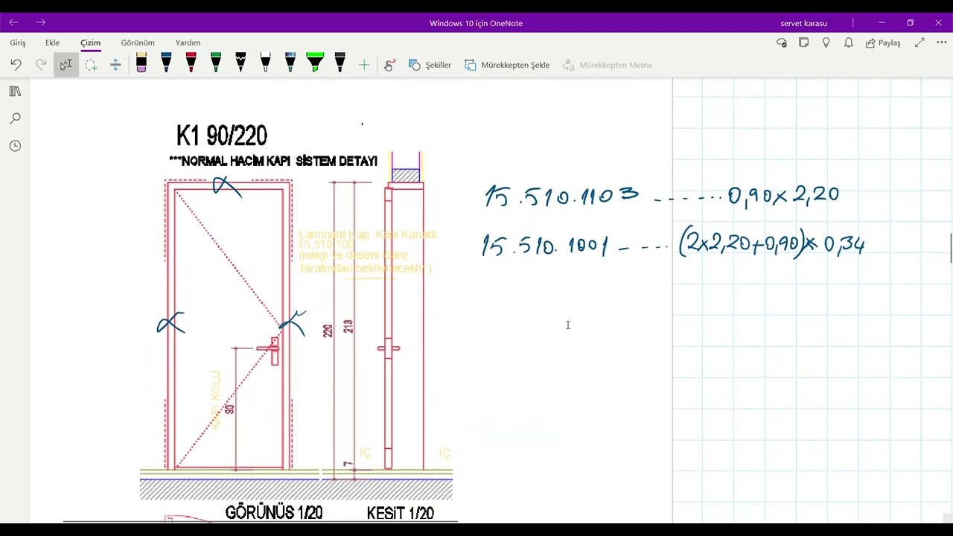The image size is (953, 536).
Task: Toggle draw with touch mode
Action: 389,65
